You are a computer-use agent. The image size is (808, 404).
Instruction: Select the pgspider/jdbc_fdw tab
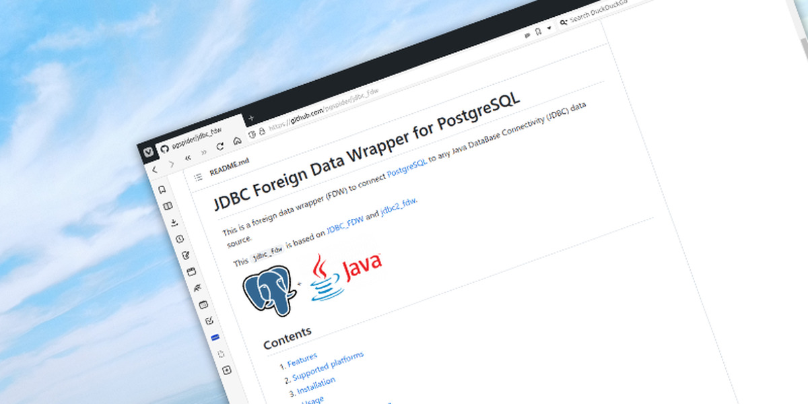[x=197, y=135]
